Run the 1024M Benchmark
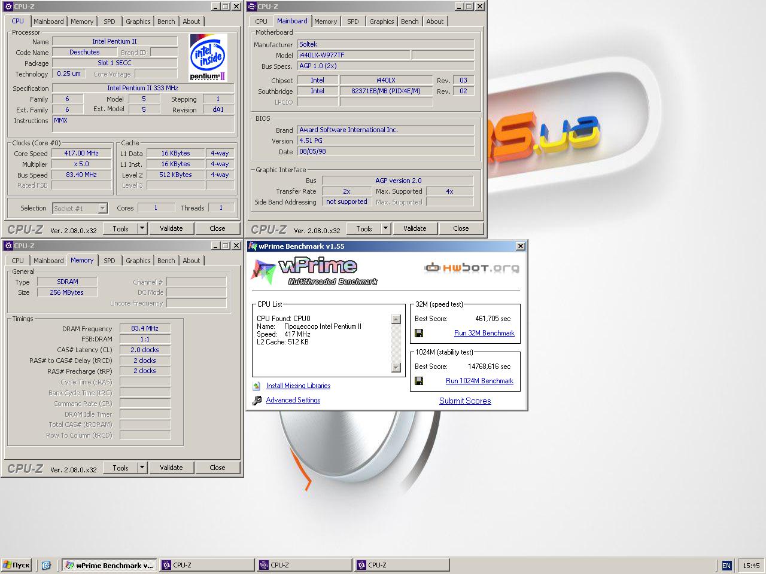 tap(479, 381)
